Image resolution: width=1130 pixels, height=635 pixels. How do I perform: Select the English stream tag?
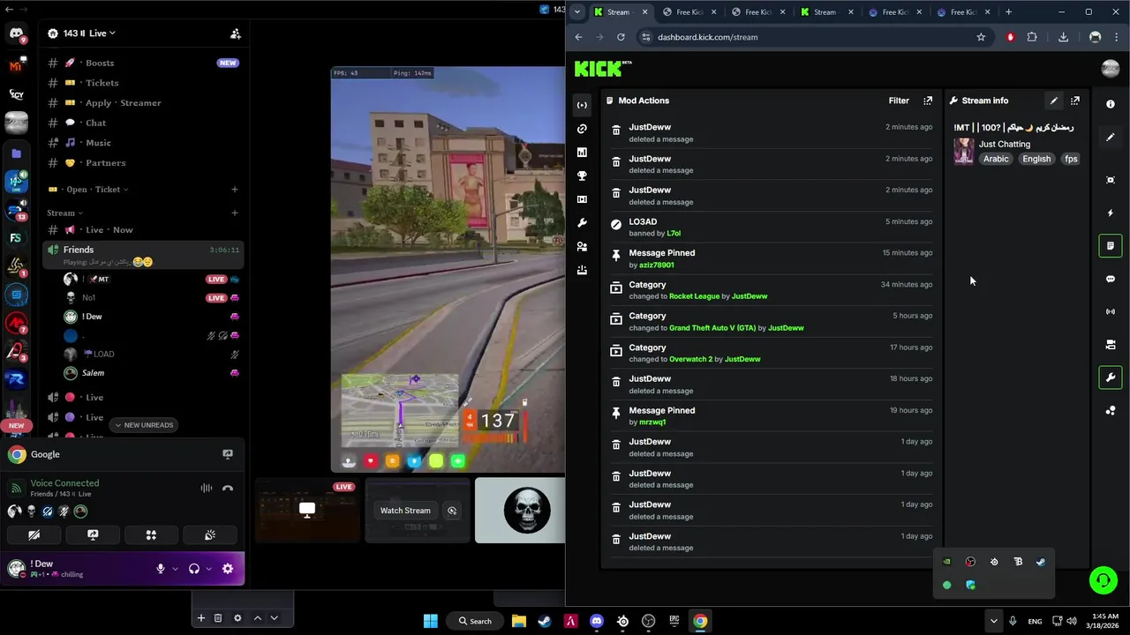[x=1036, y=159]
